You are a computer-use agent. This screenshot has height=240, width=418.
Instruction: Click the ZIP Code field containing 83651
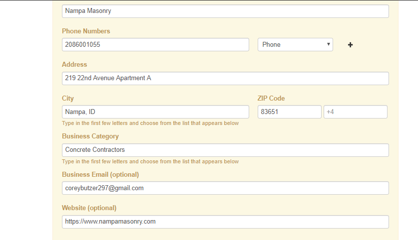pyautogui.click(x=289, y=112)
